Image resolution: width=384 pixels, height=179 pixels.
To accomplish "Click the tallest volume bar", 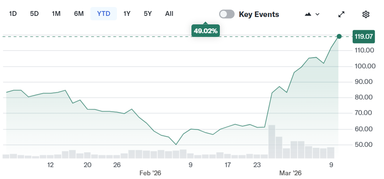I will click(272, 142).
